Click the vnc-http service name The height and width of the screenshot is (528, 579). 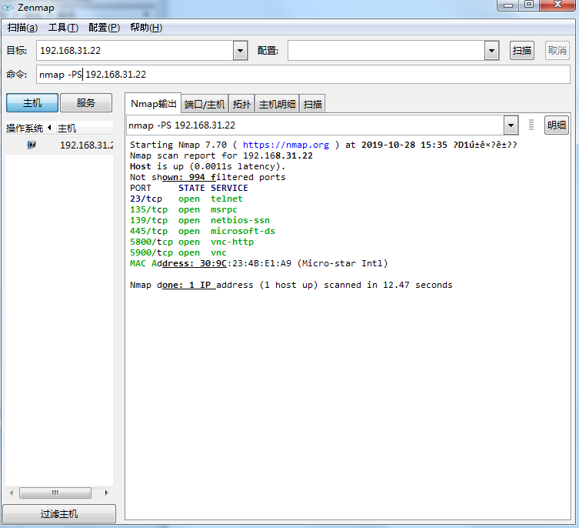[x=232, y=242]
